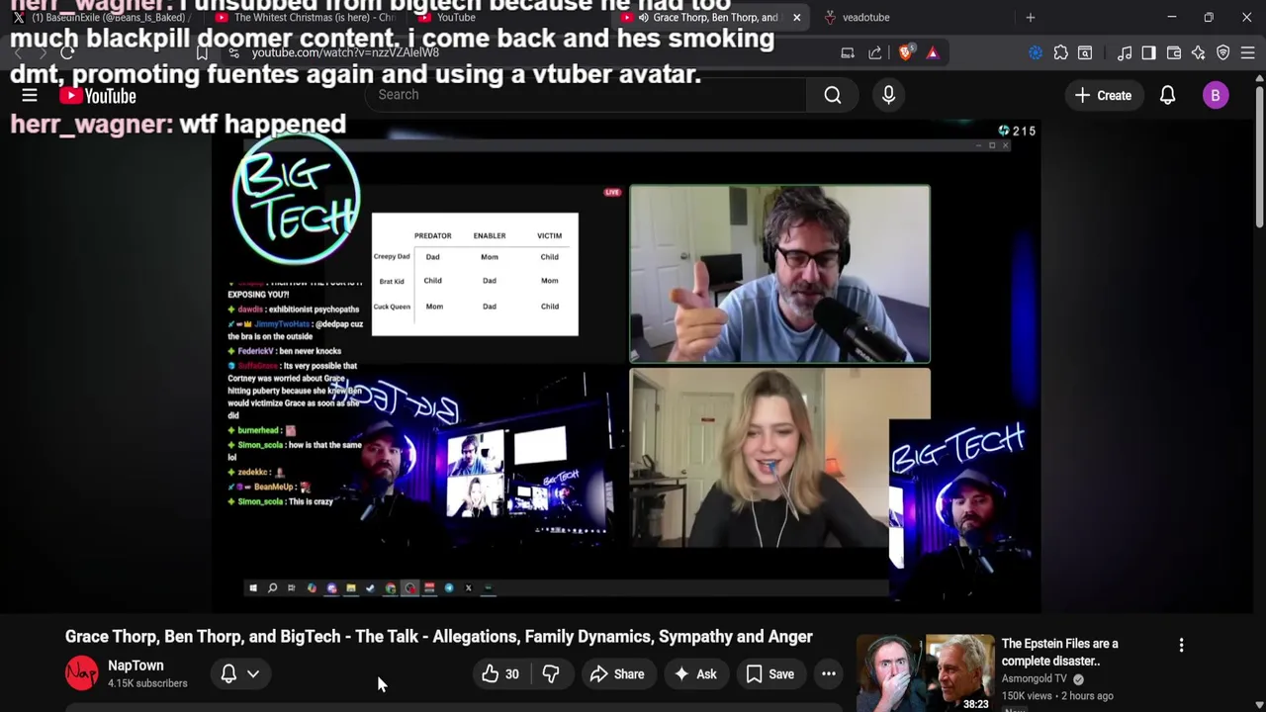Open the Brave Shields lion icon

[905, 52]
